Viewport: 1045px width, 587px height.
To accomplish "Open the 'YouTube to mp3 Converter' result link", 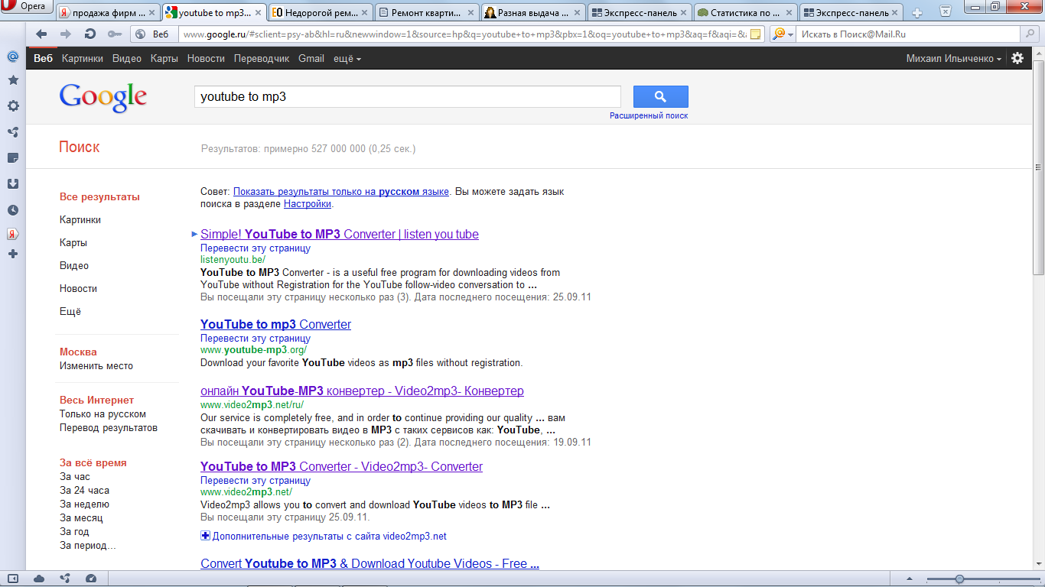I will tap(275, 324).
